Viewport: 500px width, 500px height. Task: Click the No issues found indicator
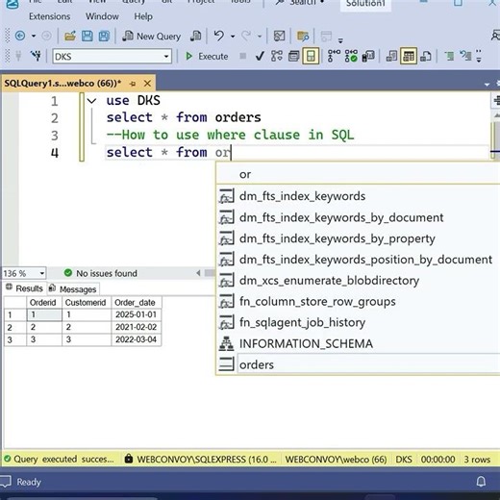pos(101,273)
